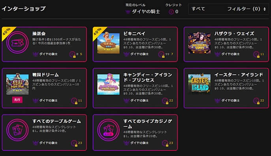Screen dimensions: 271x156
Task: Open the ハザクラ・ウェイズ card title
Action: 234,33
